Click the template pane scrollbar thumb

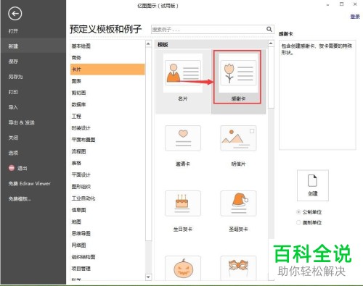point(271,77)
